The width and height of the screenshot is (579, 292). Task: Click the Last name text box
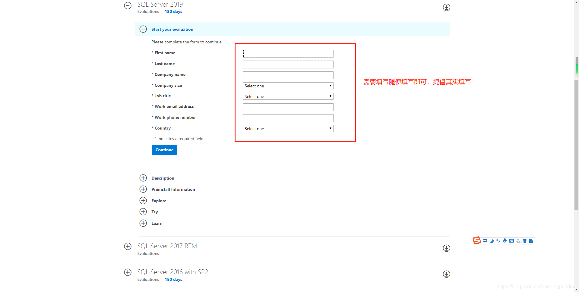[288, 64]
